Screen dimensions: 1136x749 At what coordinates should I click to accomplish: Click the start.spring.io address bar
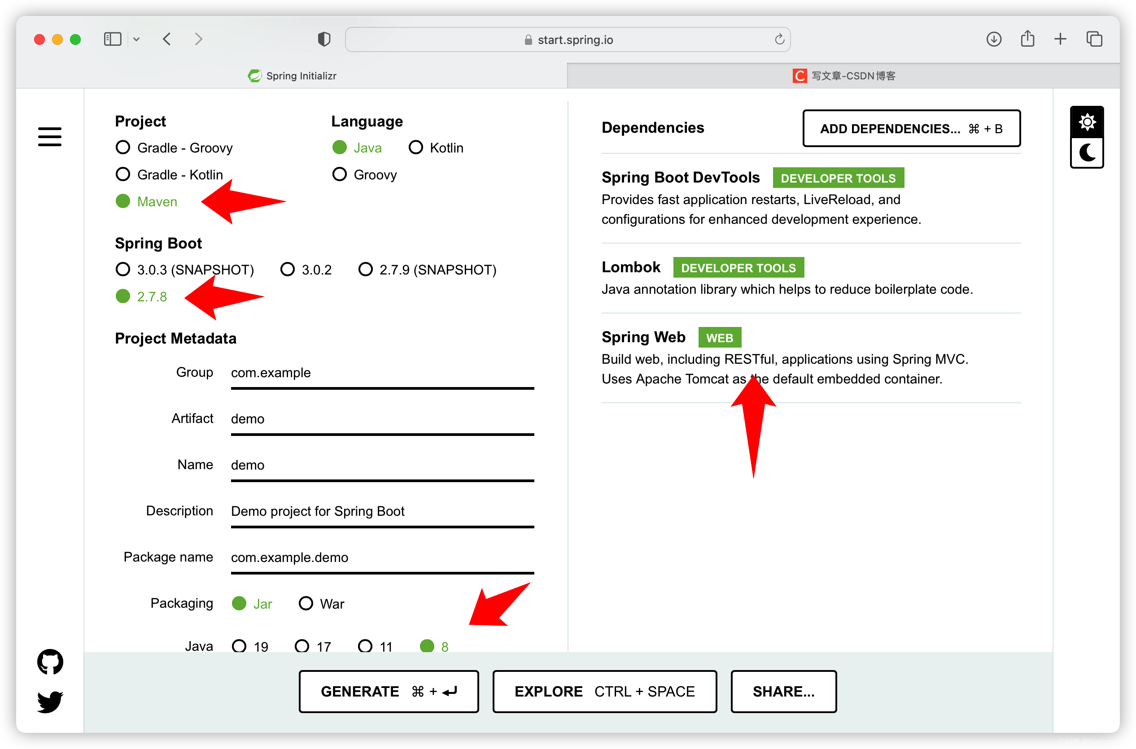point(568,39)
